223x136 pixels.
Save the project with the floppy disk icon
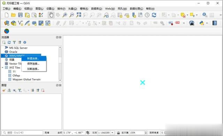20,15
